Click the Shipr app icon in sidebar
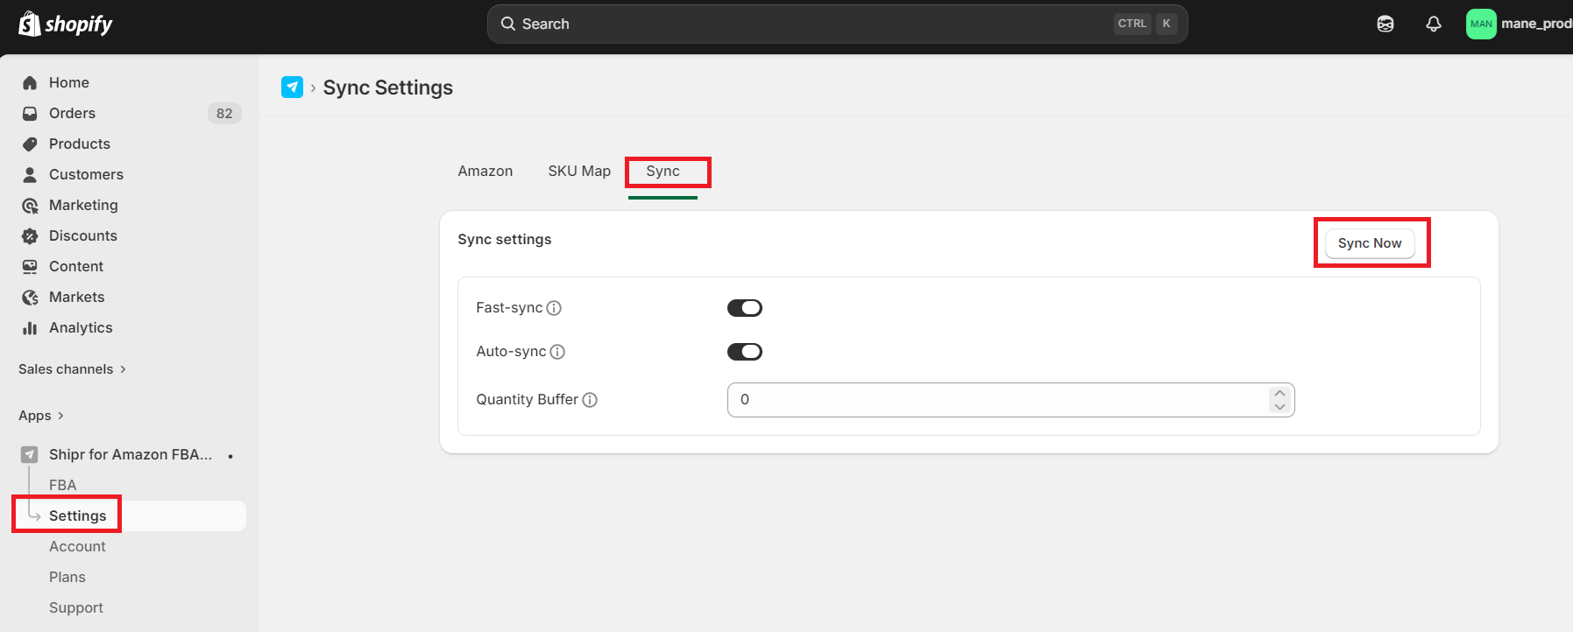 pyautogui.click(x=30, y=454)
